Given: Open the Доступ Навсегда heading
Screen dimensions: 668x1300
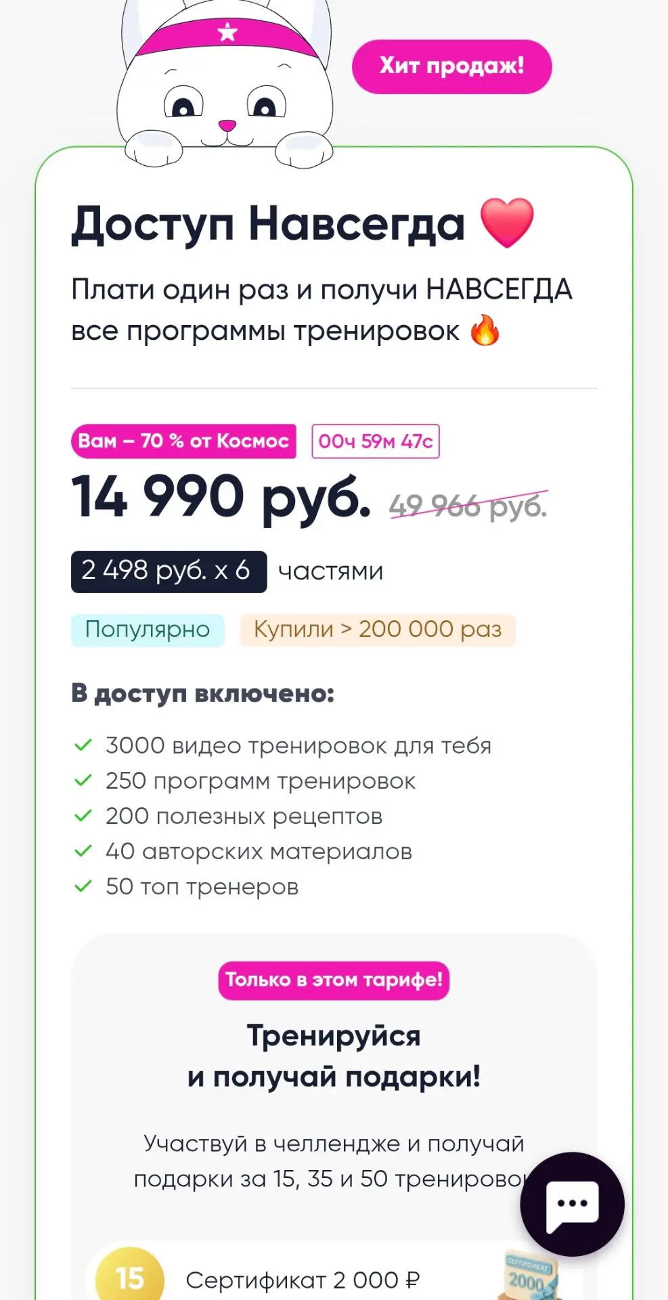Looking at the screenshot, I should (268, 223).
